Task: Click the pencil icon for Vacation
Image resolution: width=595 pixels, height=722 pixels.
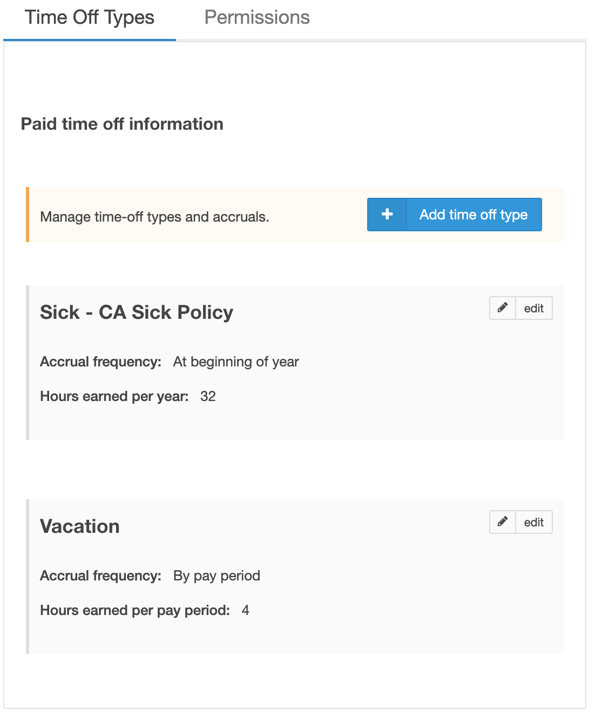Action: (503, 522)
